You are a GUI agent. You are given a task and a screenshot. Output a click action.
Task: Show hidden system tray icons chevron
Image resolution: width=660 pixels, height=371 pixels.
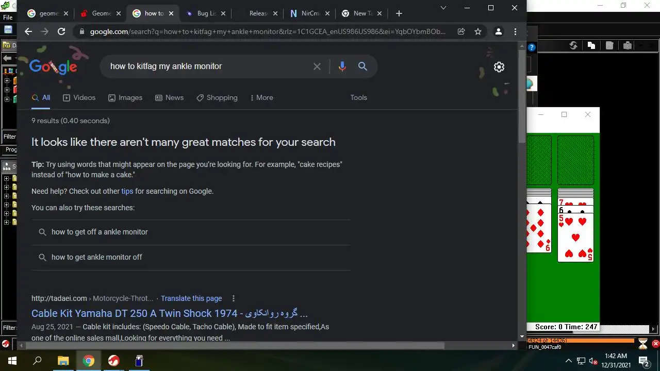(x=568, y=361)
